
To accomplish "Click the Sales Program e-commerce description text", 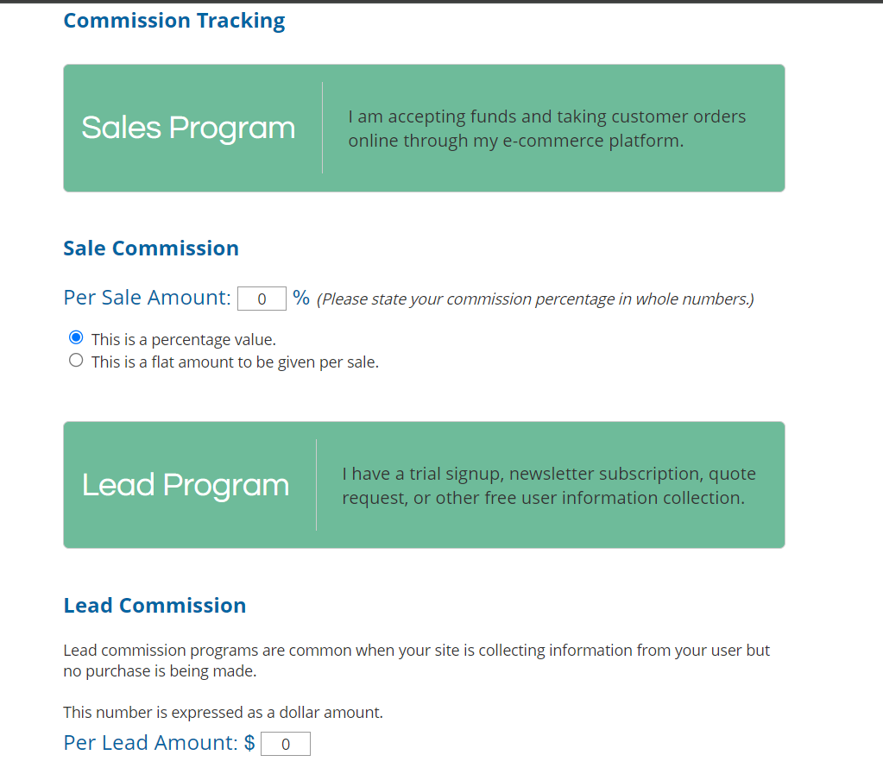I will [x=546, y=129].
